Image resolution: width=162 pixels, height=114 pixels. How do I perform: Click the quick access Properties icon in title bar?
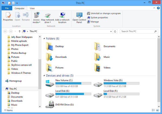[9, 3]
